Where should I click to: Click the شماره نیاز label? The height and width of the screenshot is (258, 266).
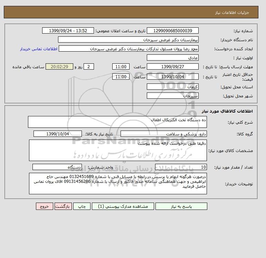click(x=244, y=31)
